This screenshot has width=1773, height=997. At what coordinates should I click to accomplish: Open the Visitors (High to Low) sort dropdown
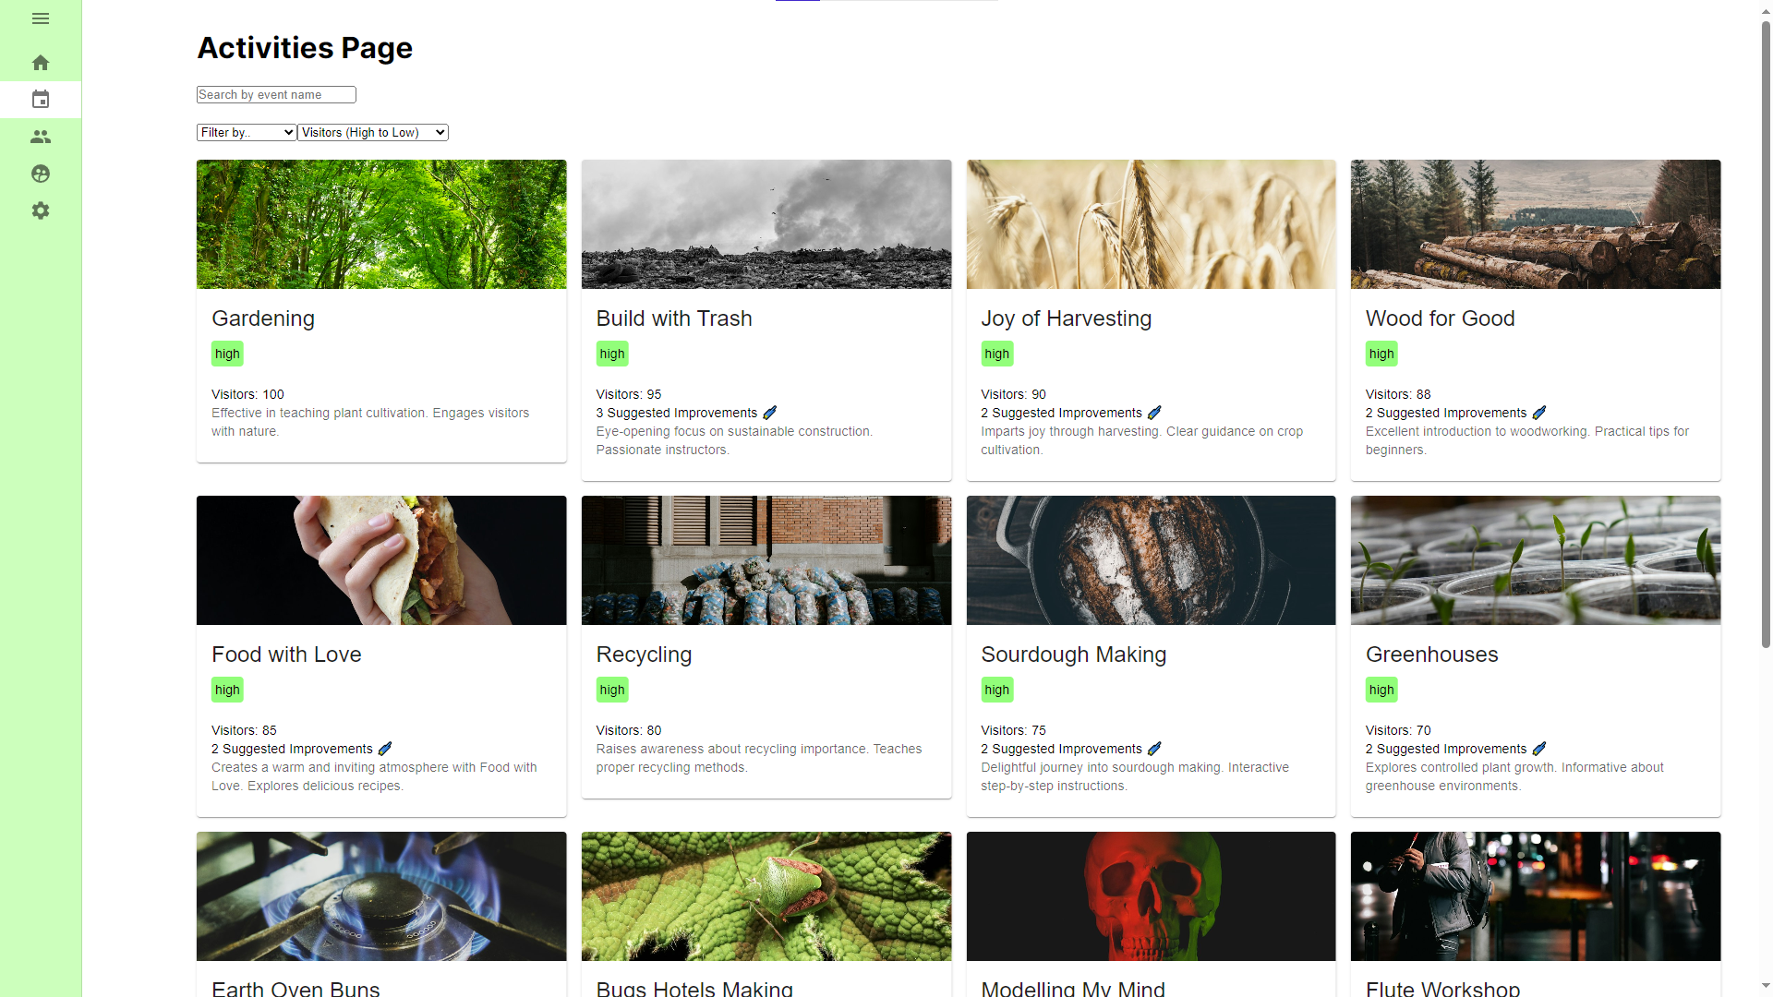pyautogui.click(x=372, y=132)
